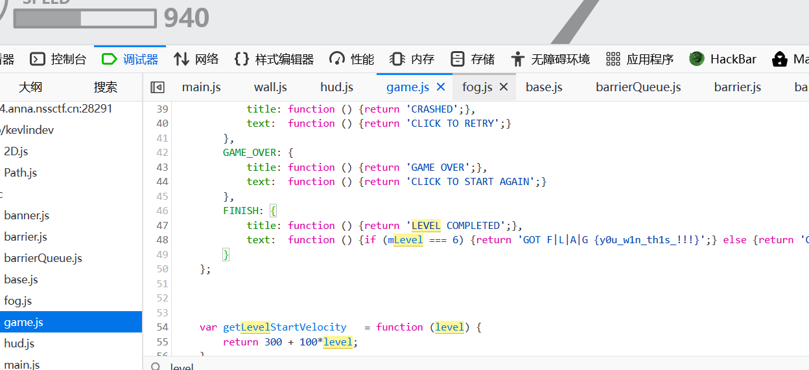Toggle the sources sidebar pane button
Screen dimensions: 809x370
click(157, 87)
